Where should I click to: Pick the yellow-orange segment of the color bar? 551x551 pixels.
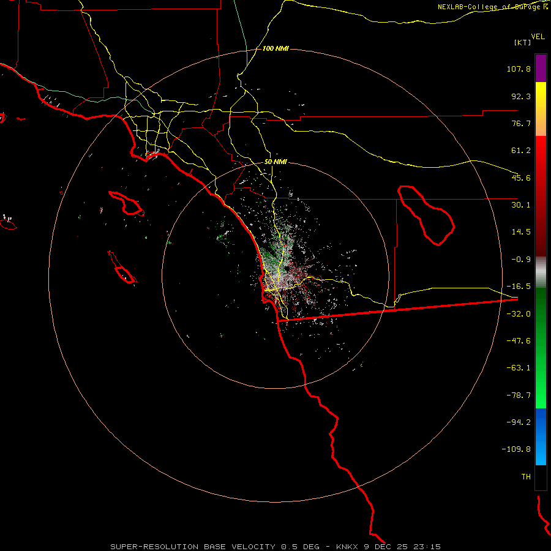point(541,109)
